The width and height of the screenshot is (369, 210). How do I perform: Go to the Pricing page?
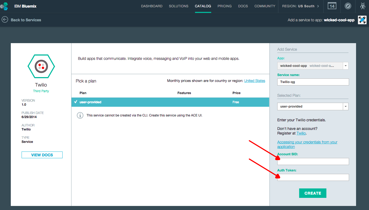(224, 6)
